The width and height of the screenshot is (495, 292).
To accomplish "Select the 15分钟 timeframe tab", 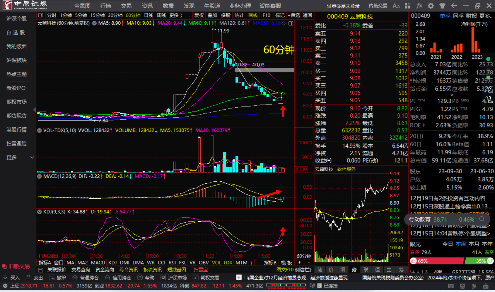I will [x=97, y=15].
